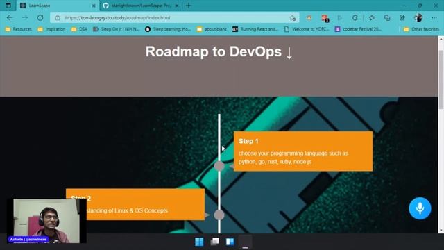Click the page vertical scrollbar thumb
The height and width of the screenshot is (250, 444).
441,79
